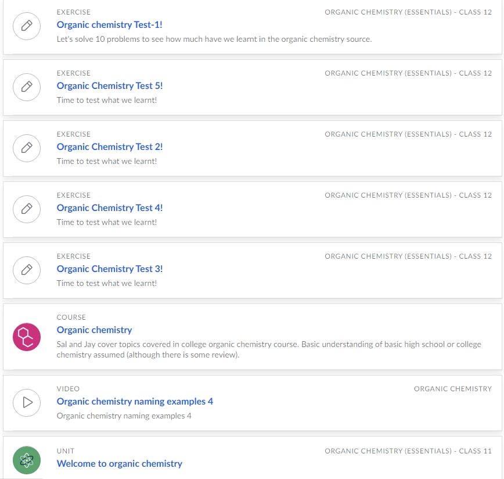Click pencil icon beside Organic Chemistry Test 3!
The image size is (504, 479).
tap(27, 270)
